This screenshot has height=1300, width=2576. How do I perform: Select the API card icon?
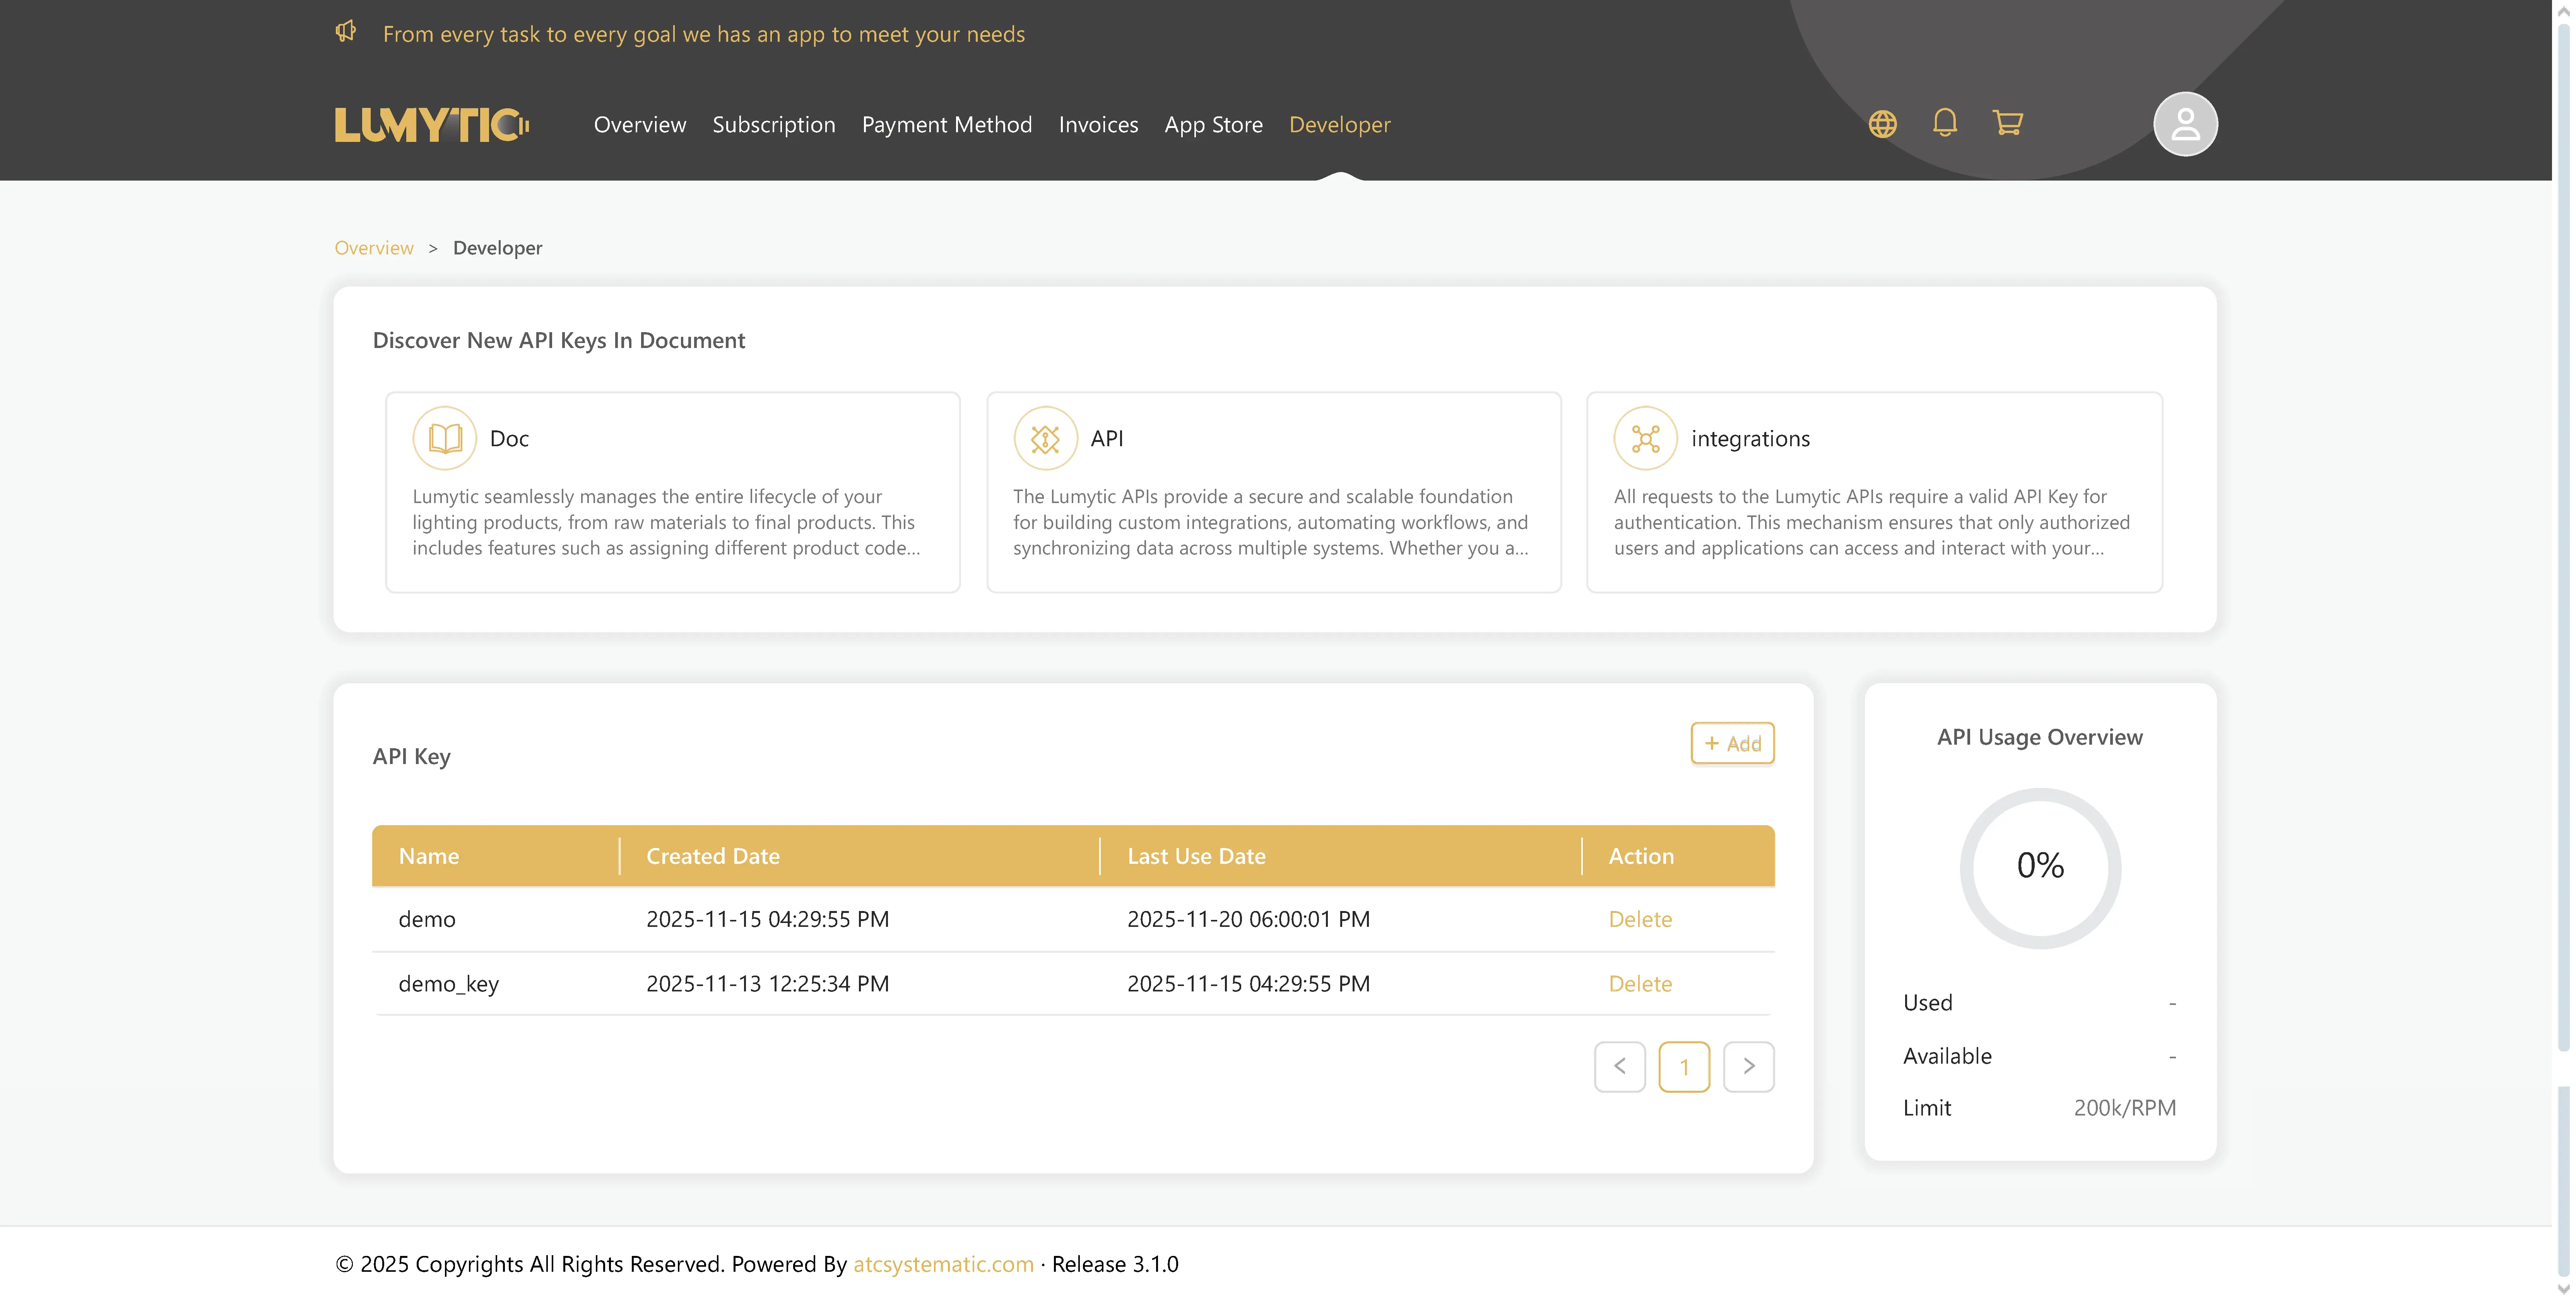tap(1045, 438)
